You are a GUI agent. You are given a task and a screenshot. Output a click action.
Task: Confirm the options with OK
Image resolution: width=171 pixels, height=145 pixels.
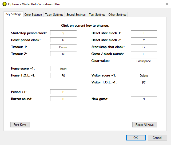pyautogui.click(x=136, y=138)
